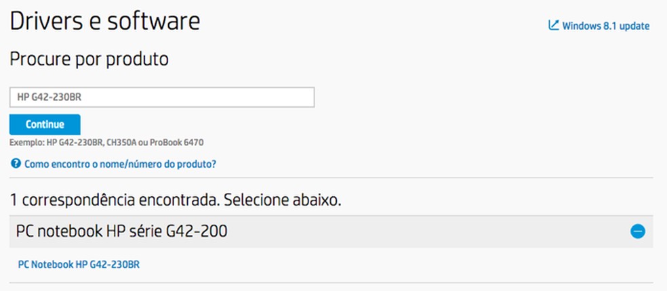Toggle the PC notebook HP série G42-200 header
Viewport: 667px width, 291px height.
(x=122, y=231)
